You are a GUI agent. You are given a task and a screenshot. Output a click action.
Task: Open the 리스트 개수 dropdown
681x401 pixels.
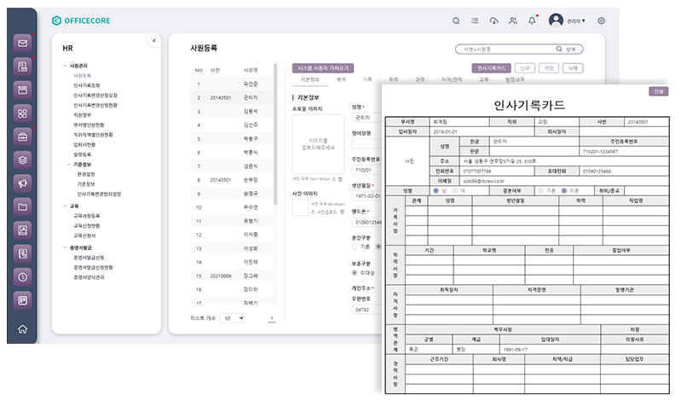(231, 317)
